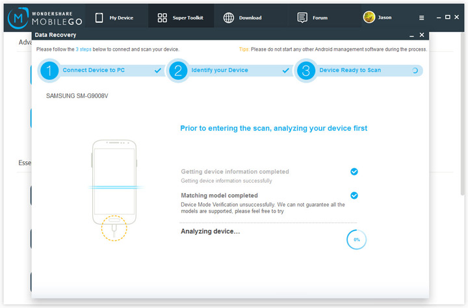Open the My Device tab
The image size is (468, 308).
[117, 18]
